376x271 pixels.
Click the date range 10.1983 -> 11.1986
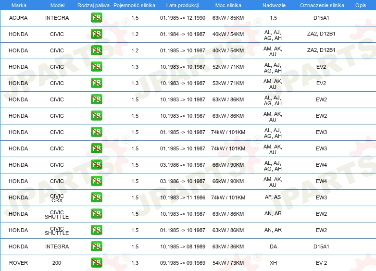[183, 197]
